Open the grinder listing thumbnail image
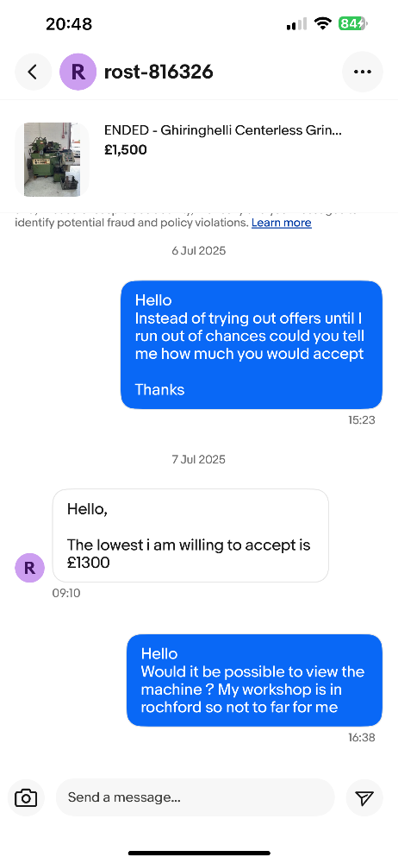 click(x=52, y=159)
